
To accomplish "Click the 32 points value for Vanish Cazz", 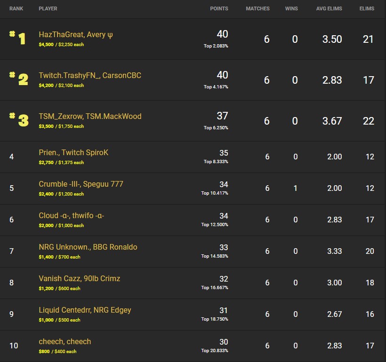I will [224, 279].
